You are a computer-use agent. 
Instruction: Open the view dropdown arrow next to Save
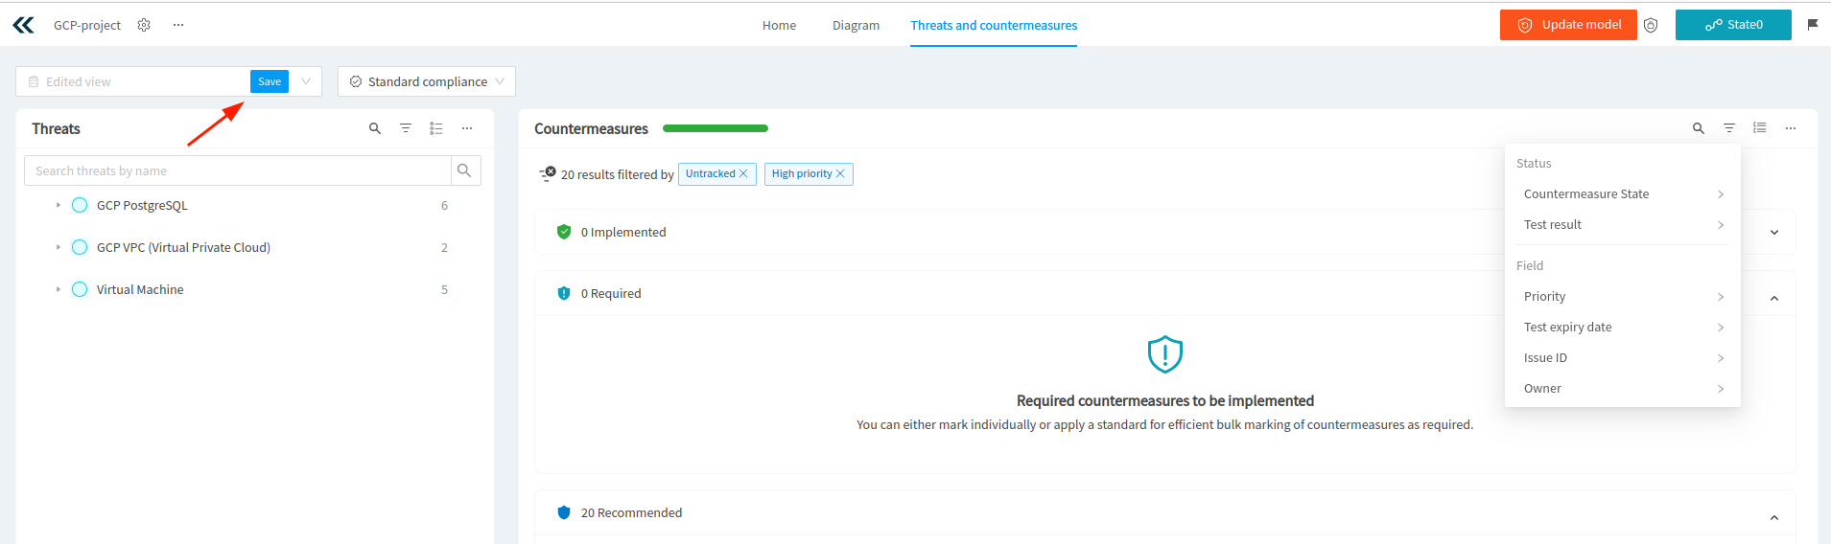coord(306,81)
